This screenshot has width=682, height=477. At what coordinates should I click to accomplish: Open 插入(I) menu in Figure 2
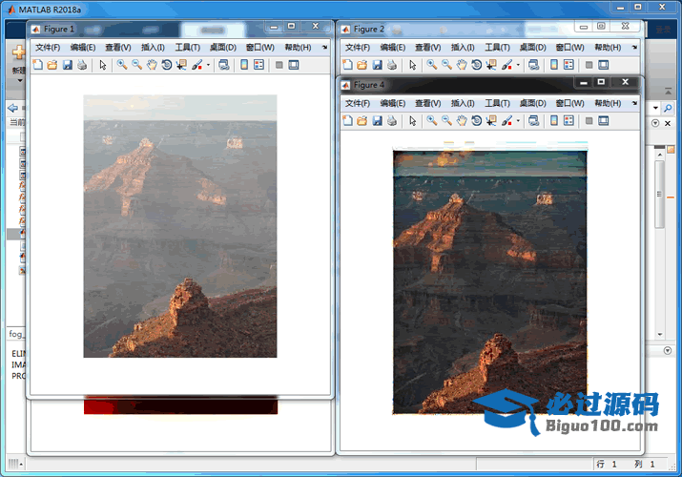(463, 47)
